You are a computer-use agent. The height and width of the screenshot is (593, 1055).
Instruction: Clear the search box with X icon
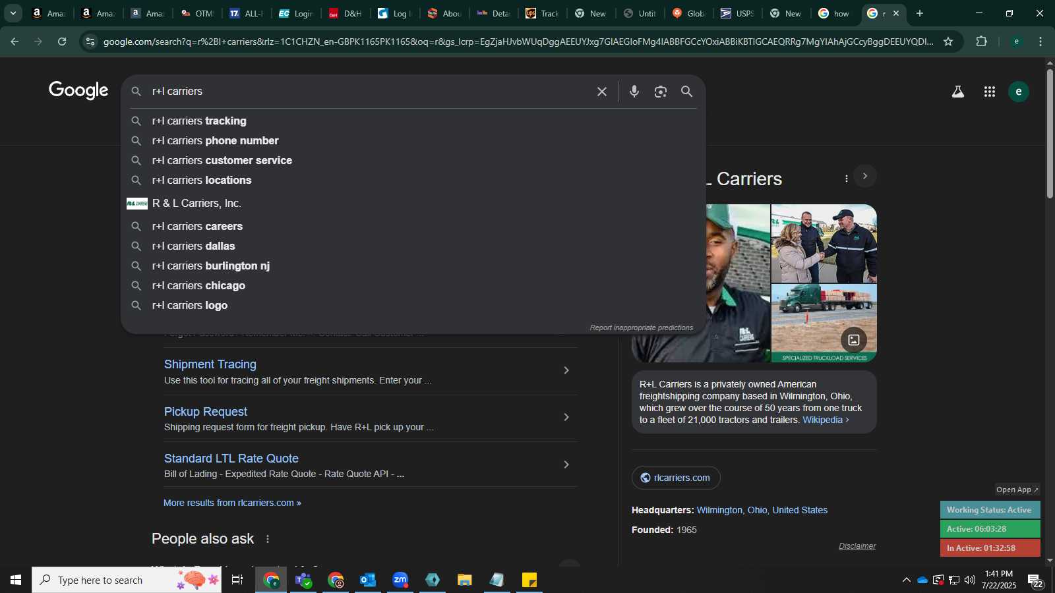pos(601,92)
